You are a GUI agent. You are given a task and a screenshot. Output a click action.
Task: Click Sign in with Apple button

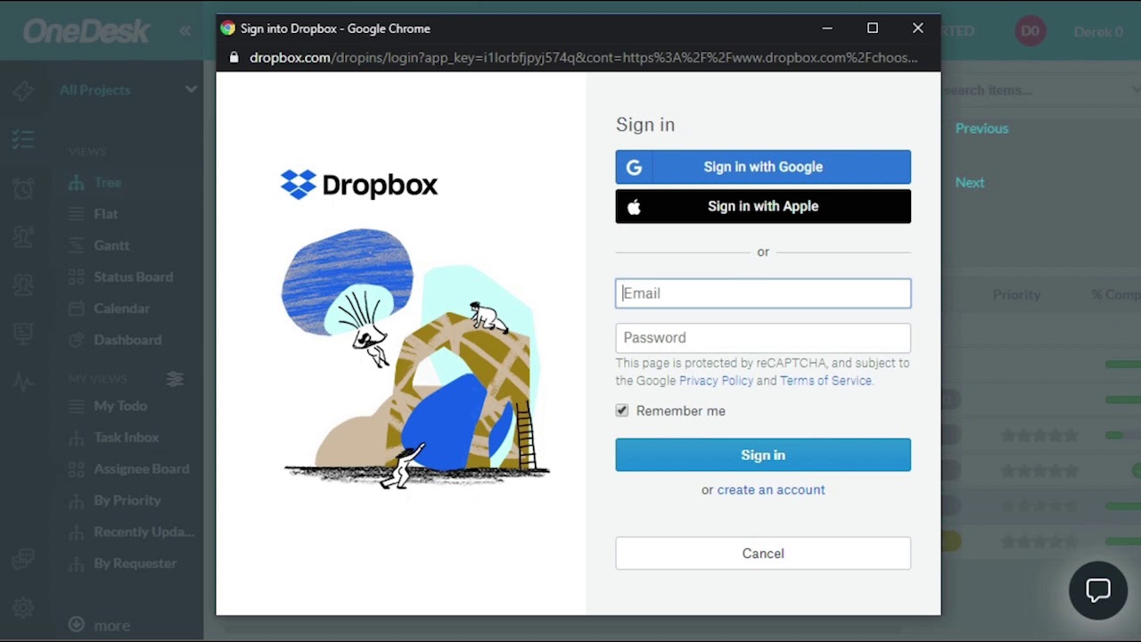763,206
